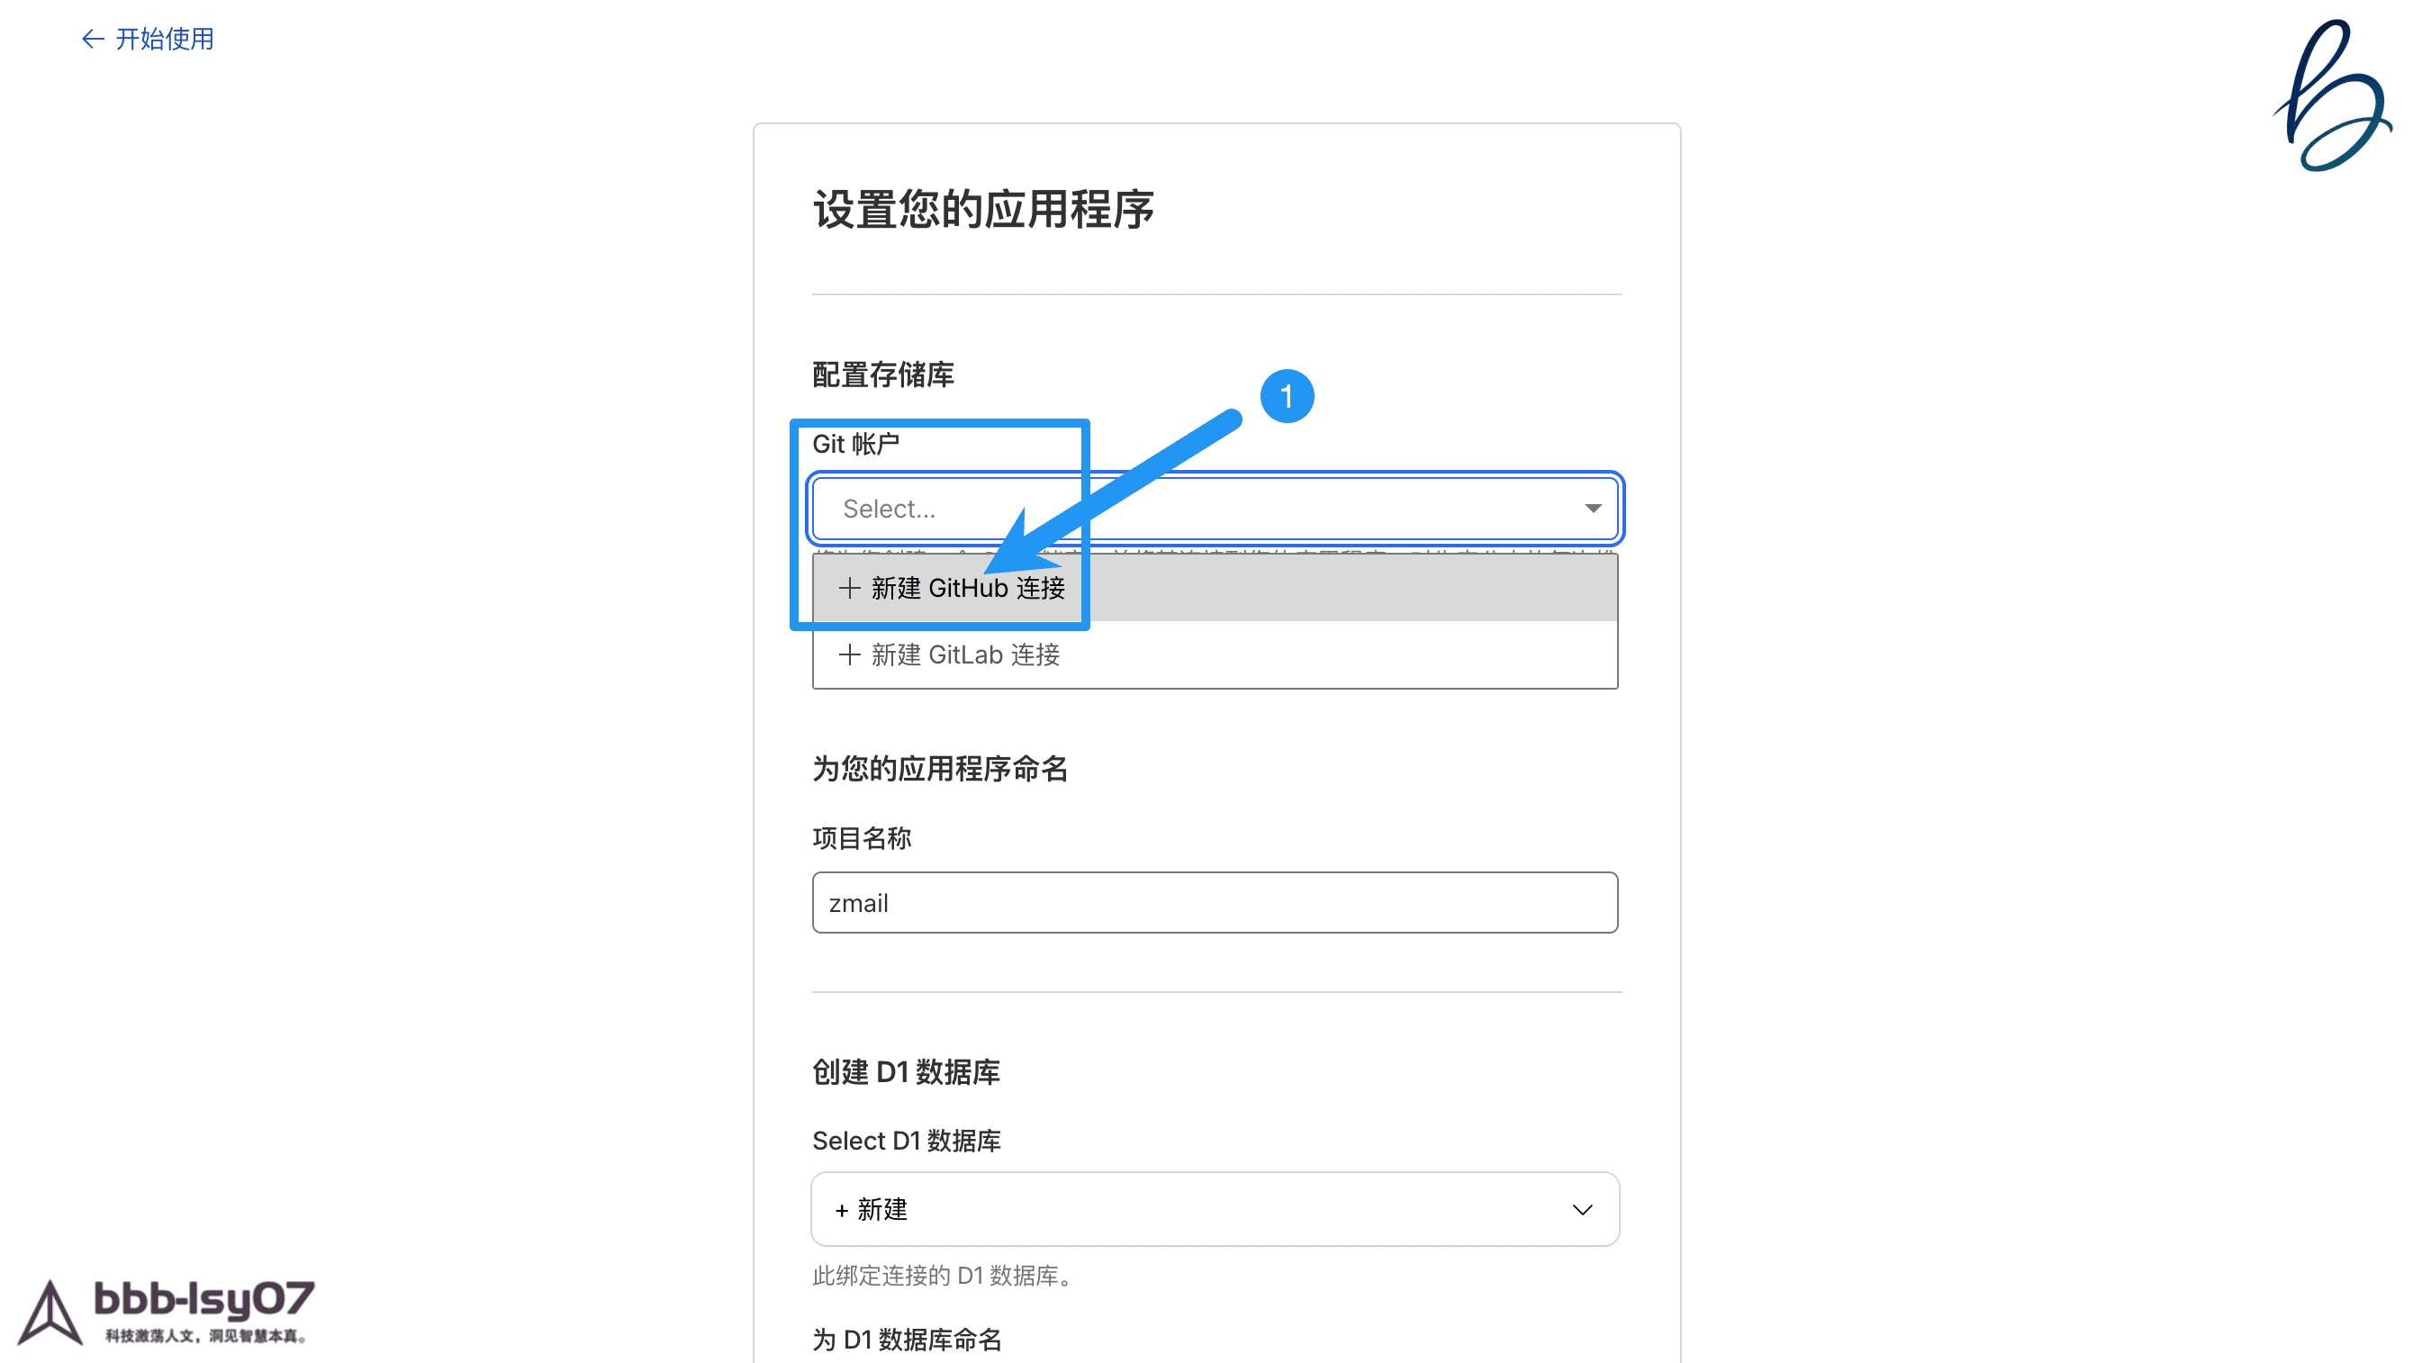This screenshot has width=2422, height=1363.
Task: Go back via the 开始使用 link
Action: [x=165, y=40]
